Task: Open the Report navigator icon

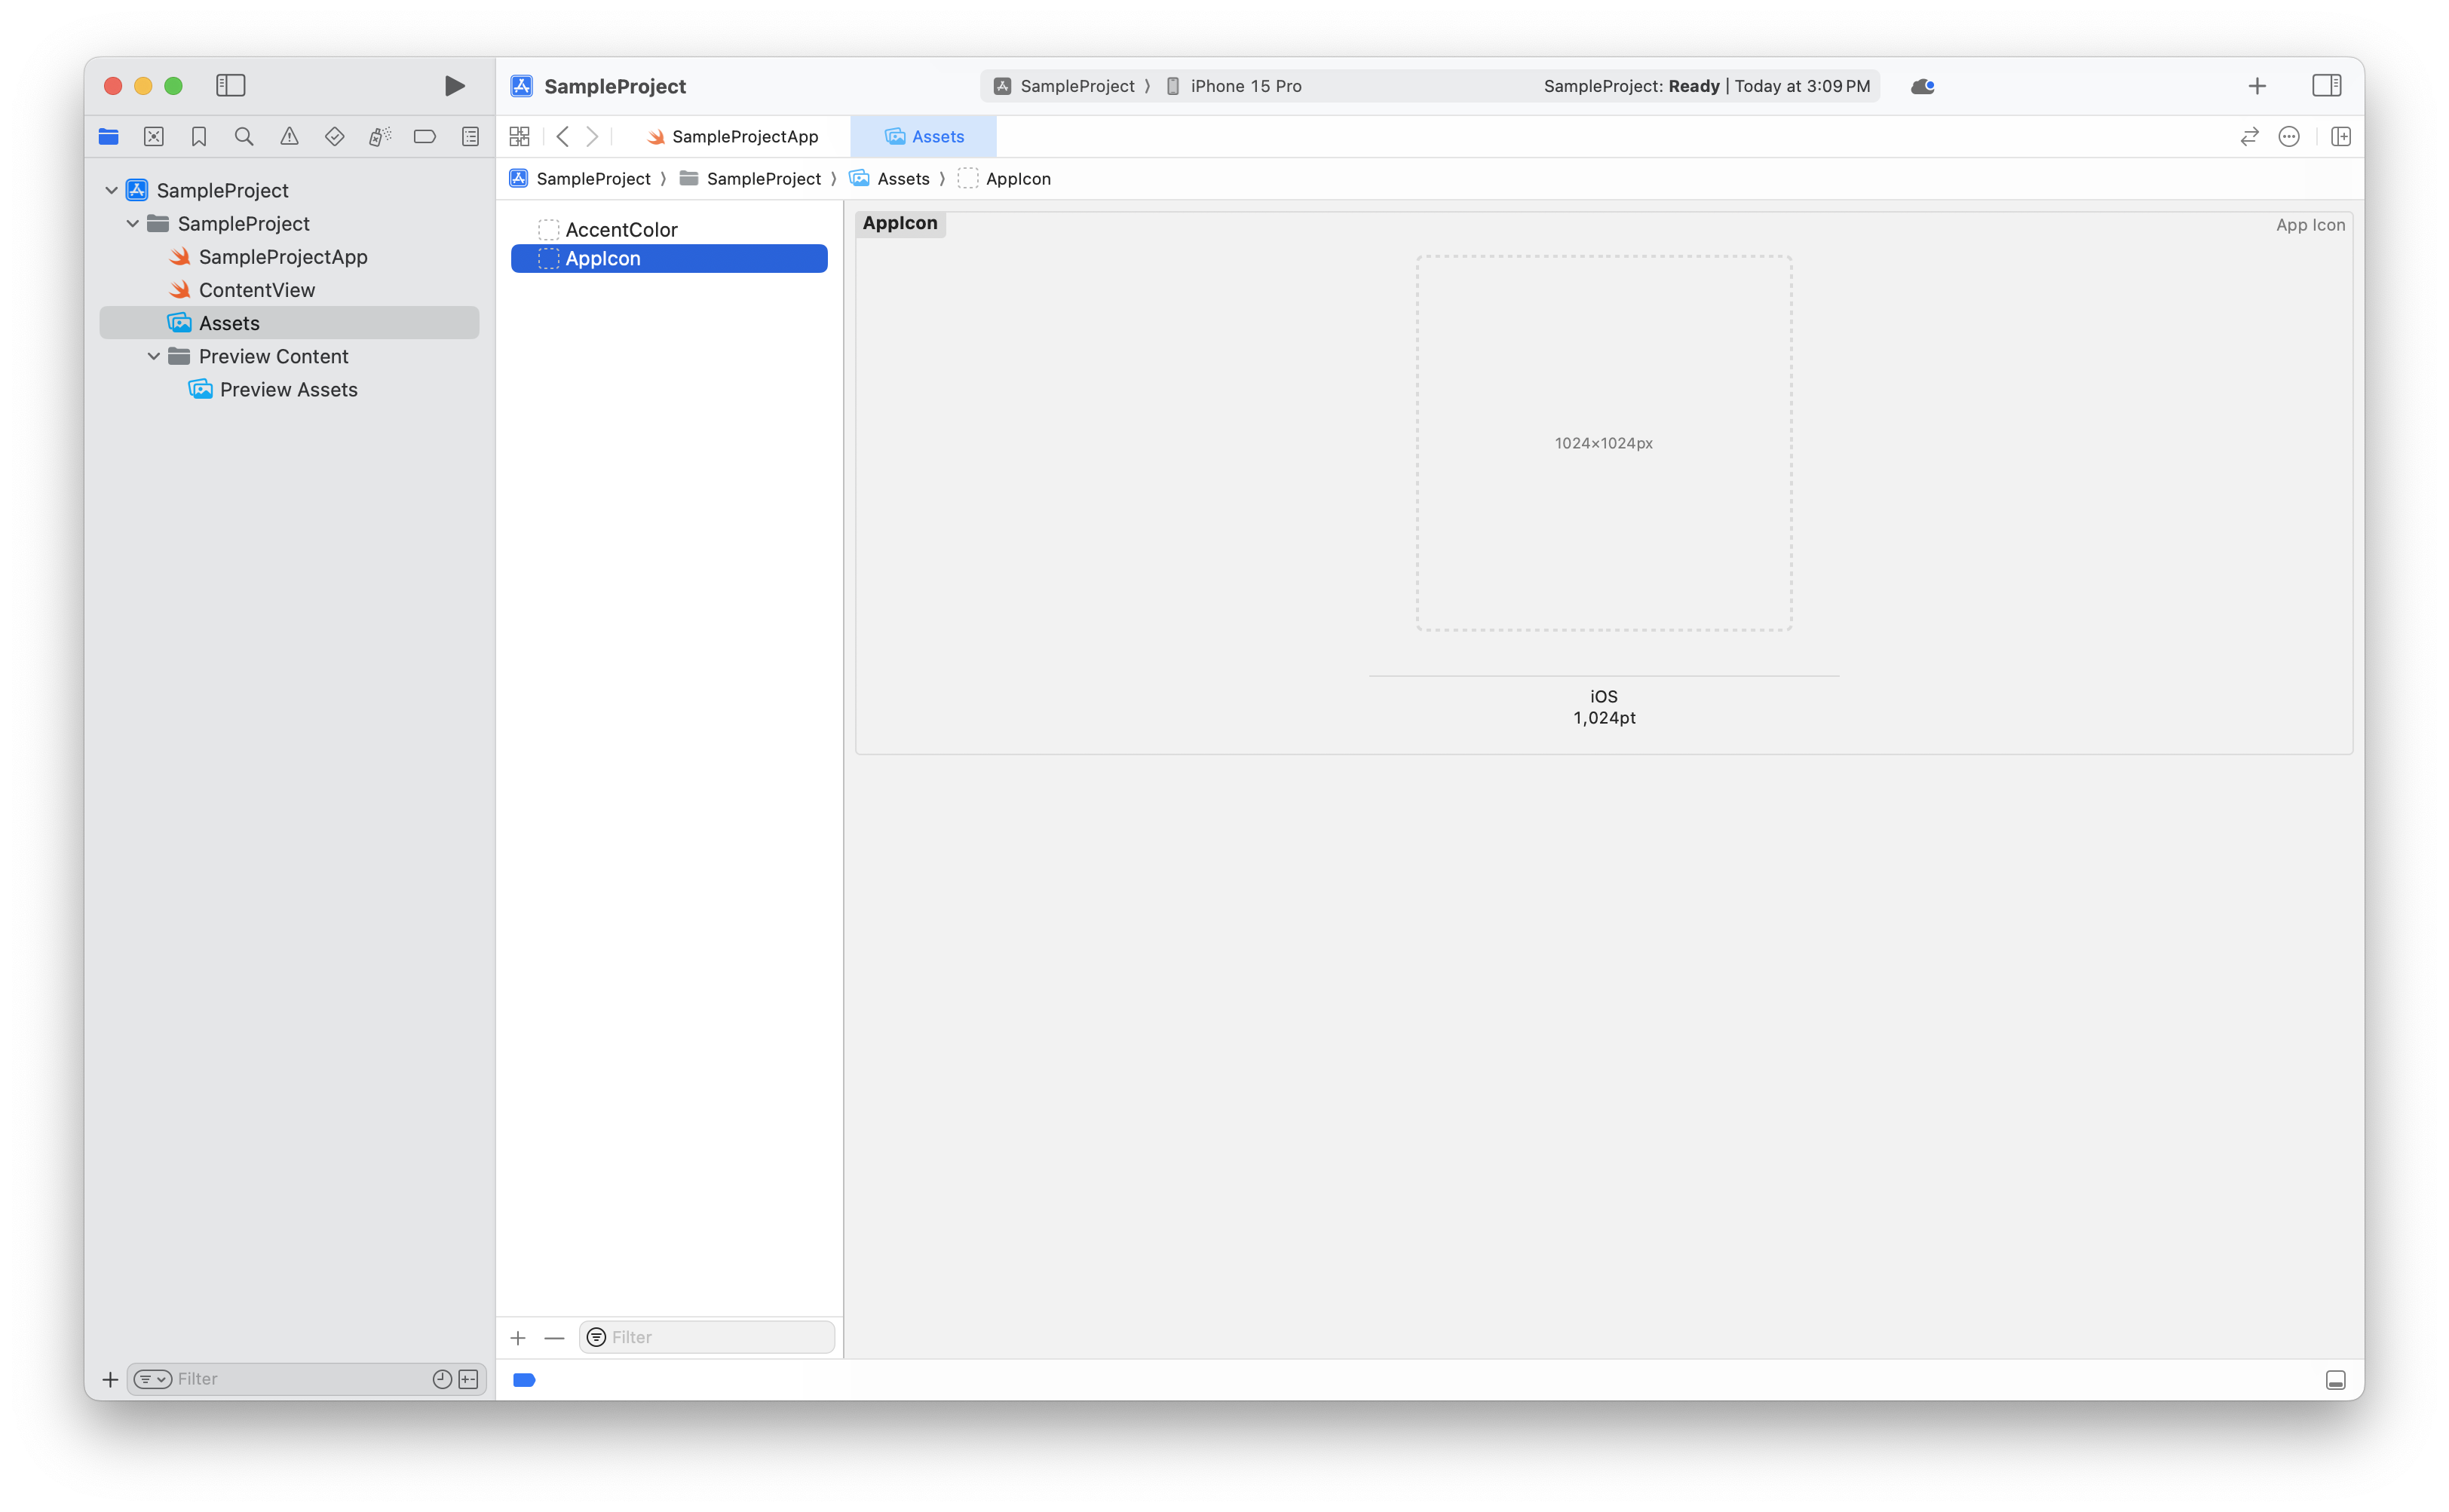Action: (470, 137)
